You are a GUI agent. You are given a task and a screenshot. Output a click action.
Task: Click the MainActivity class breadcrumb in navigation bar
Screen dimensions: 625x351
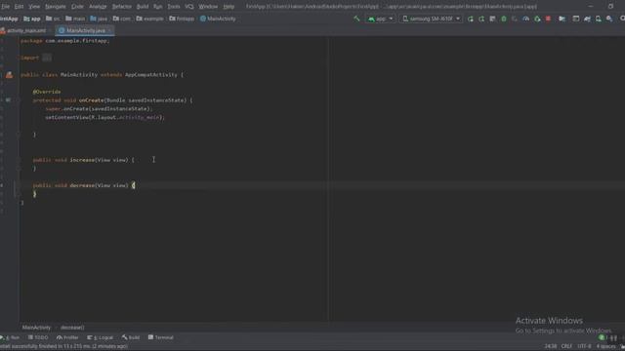coord(218,19)
